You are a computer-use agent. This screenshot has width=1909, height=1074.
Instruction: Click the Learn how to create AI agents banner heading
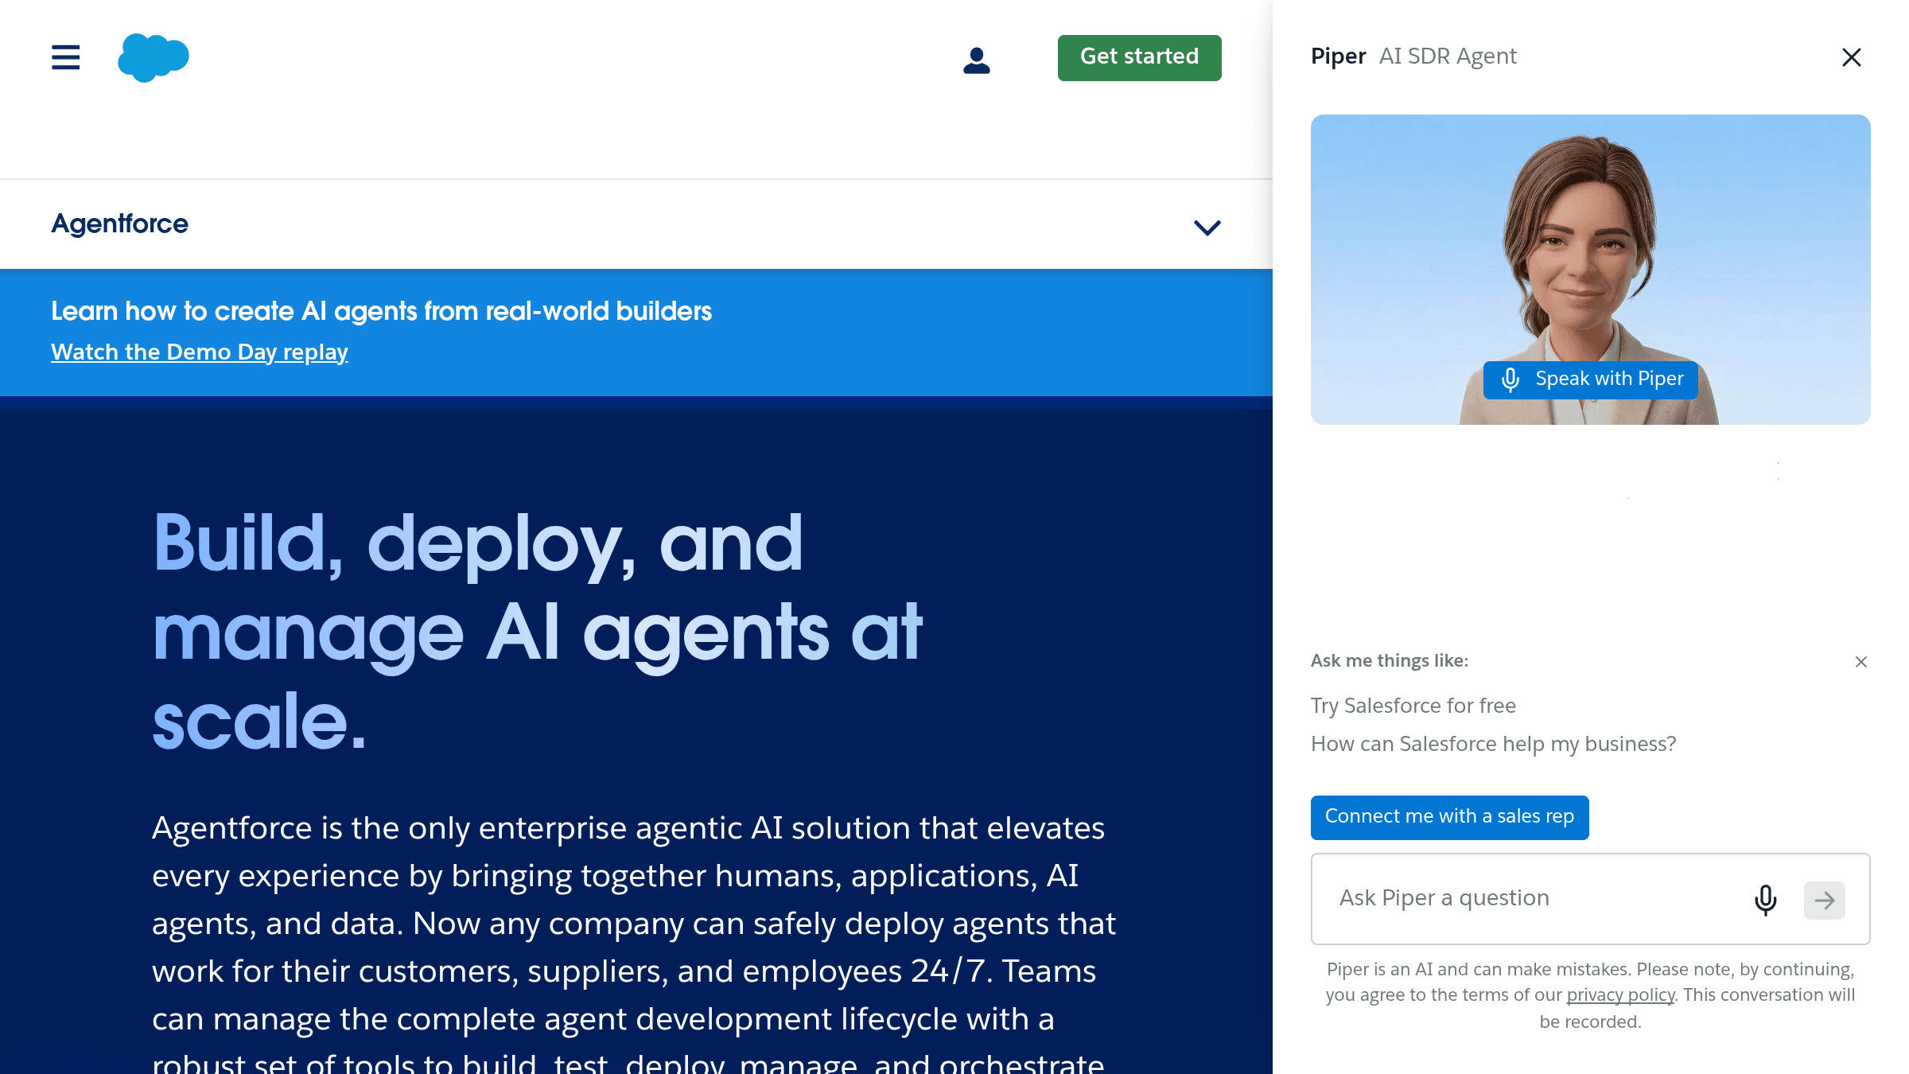382,311
